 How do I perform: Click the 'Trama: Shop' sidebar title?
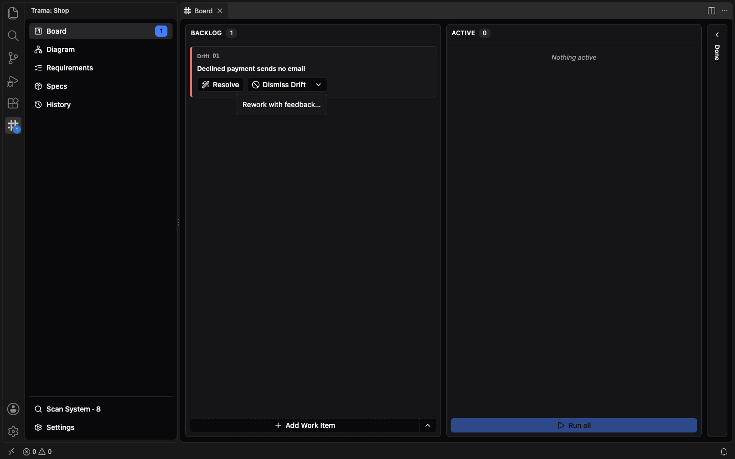(50, 11)
